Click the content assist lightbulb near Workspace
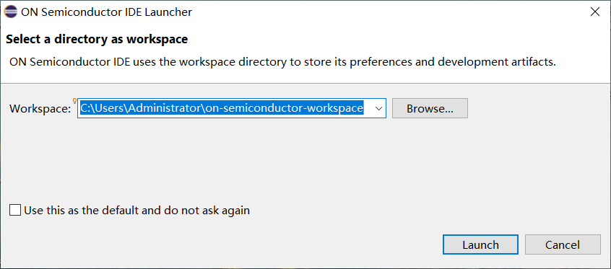Image resolution: width=611 pixels, height=269 pixels. coord(74,101)
